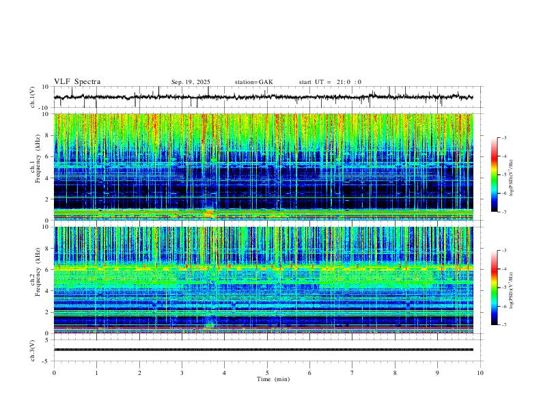Click the ch.3 flat signal trace
The height and width of the screenshot is (418, 541).
[264, 350]
